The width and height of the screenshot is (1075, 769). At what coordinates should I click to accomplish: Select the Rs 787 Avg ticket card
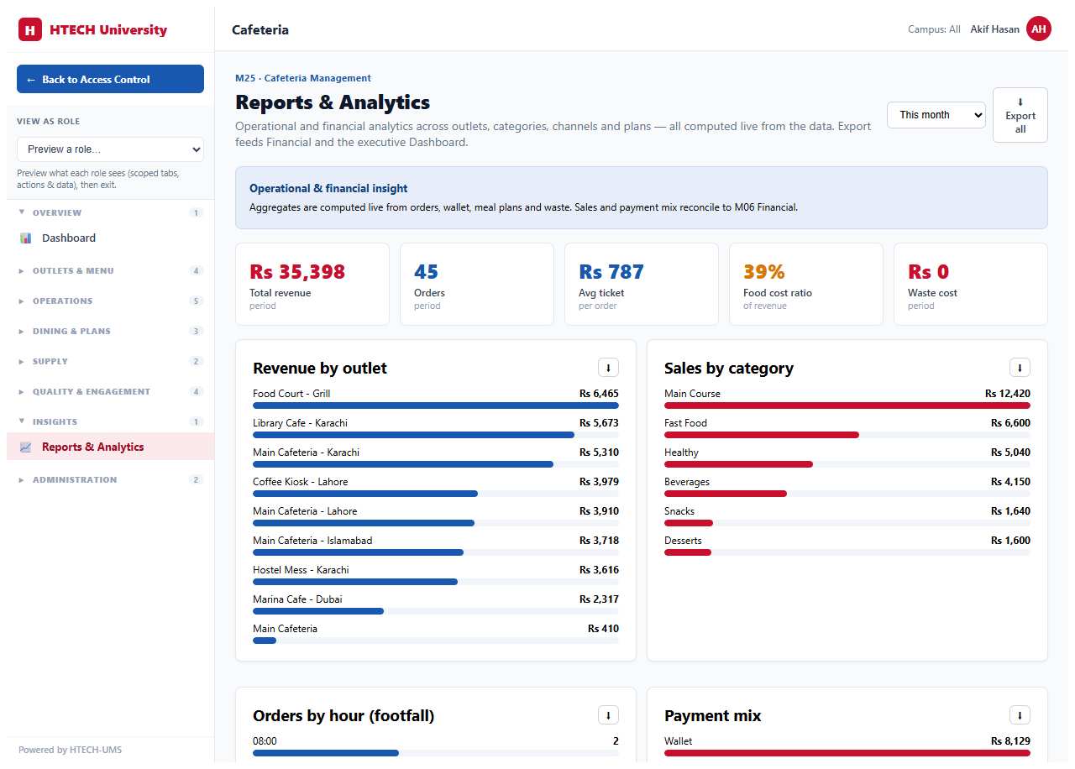click(x=642, y=284)
